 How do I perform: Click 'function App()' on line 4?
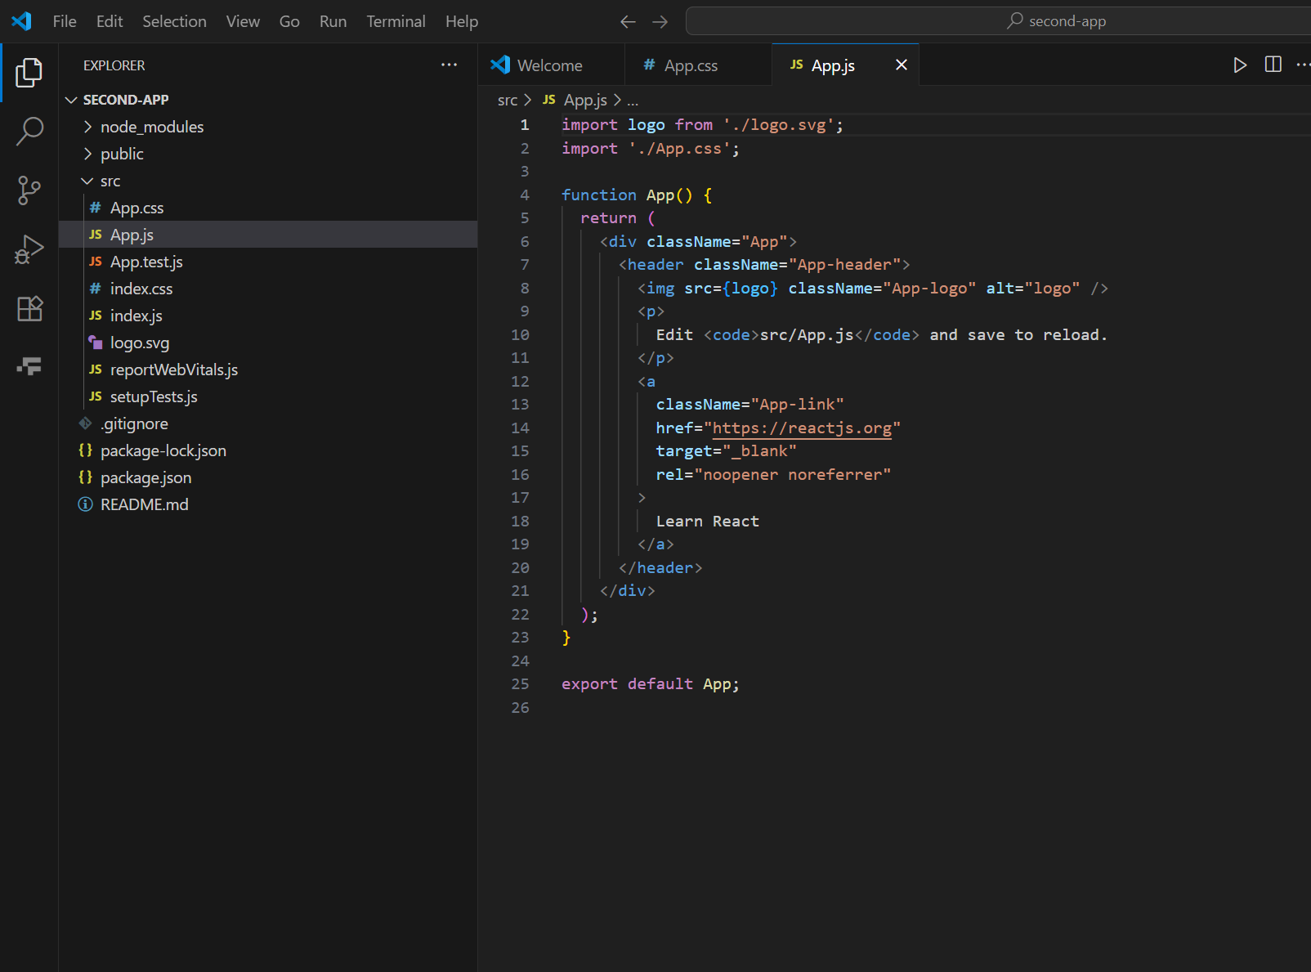click(x=627, y=195)
